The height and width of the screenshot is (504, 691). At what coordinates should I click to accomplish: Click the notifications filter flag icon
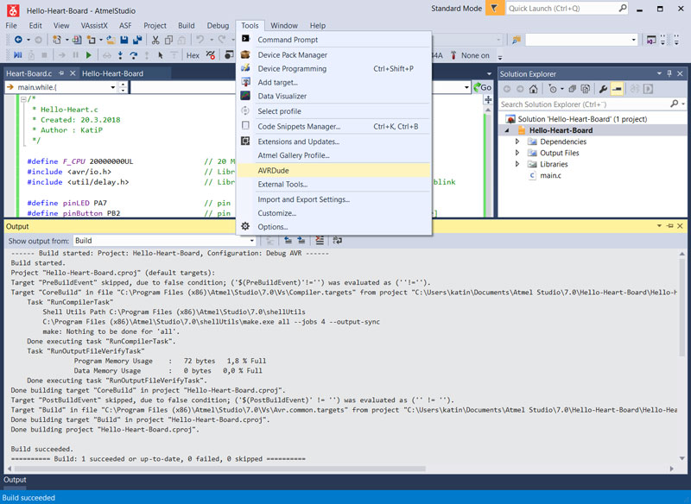[x=494, y=9]
